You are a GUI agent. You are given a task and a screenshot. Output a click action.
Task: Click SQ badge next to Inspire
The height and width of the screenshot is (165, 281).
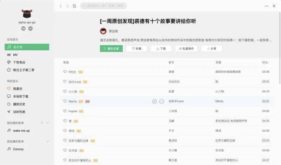[x=81, y=111]
